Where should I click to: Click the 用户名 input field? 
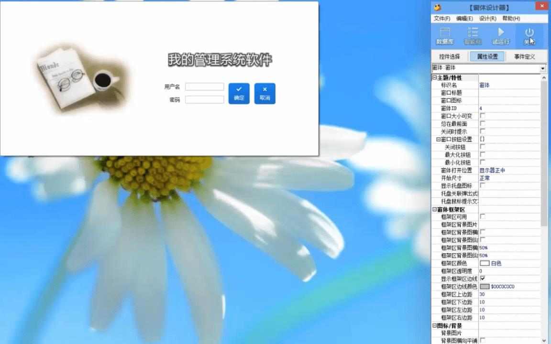205,86
